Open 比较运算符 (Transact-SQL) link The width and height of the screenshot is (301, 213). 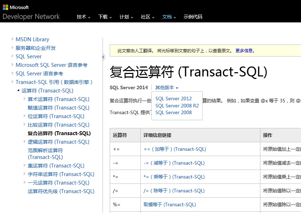click(58, 125)
